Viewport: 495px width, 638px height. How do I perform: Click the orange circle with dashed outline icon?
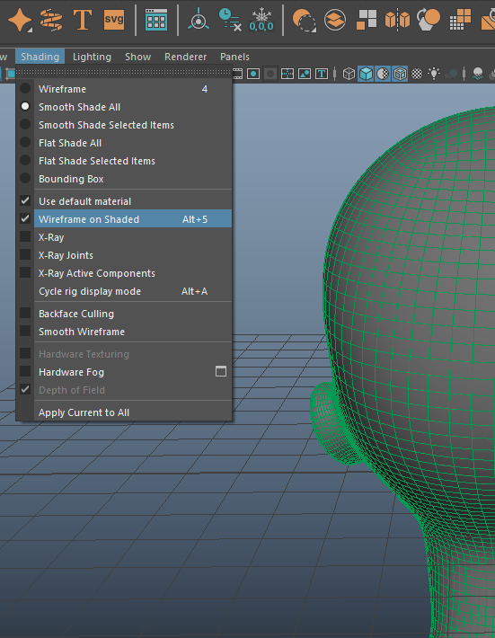[304, 21]
